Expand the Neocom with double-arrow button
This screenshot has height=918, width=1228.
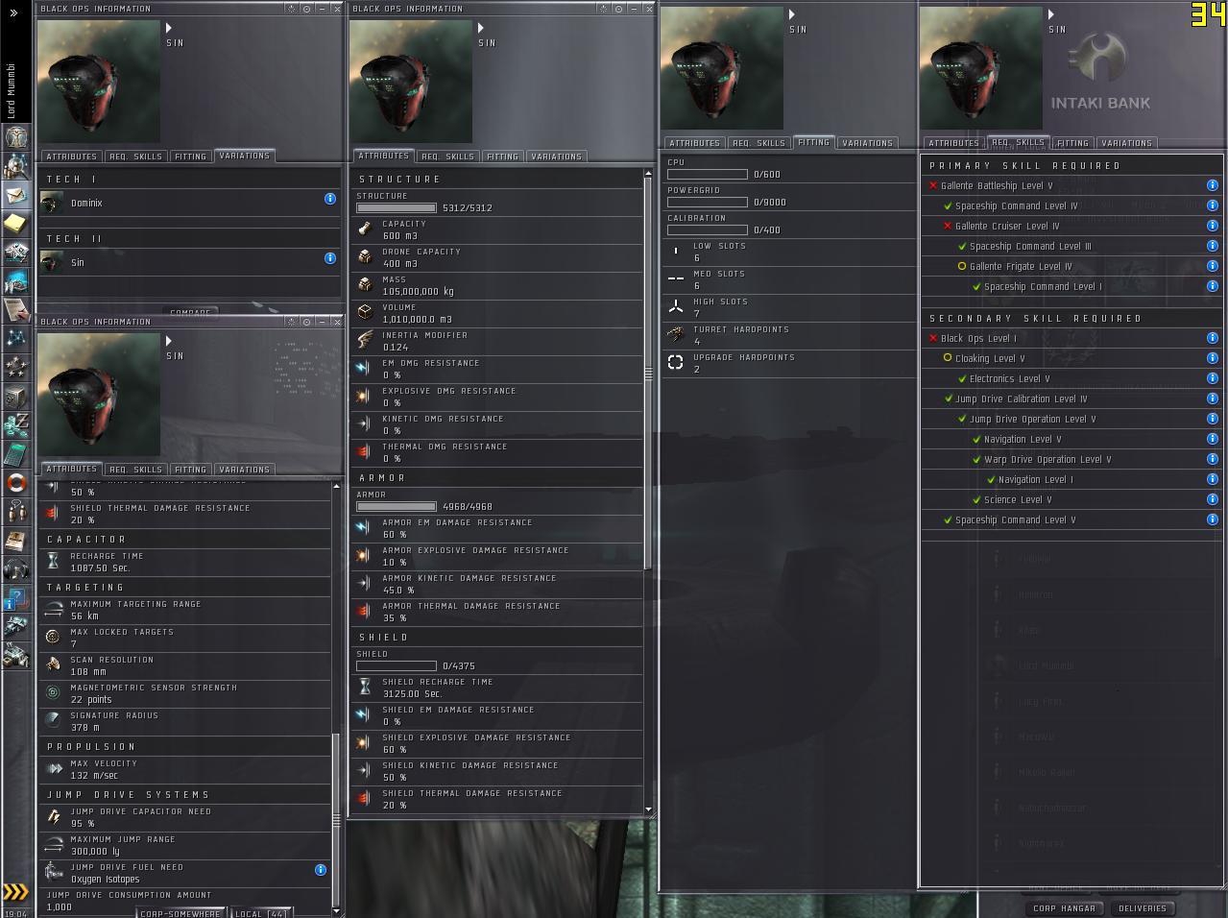tap(14, 13)
